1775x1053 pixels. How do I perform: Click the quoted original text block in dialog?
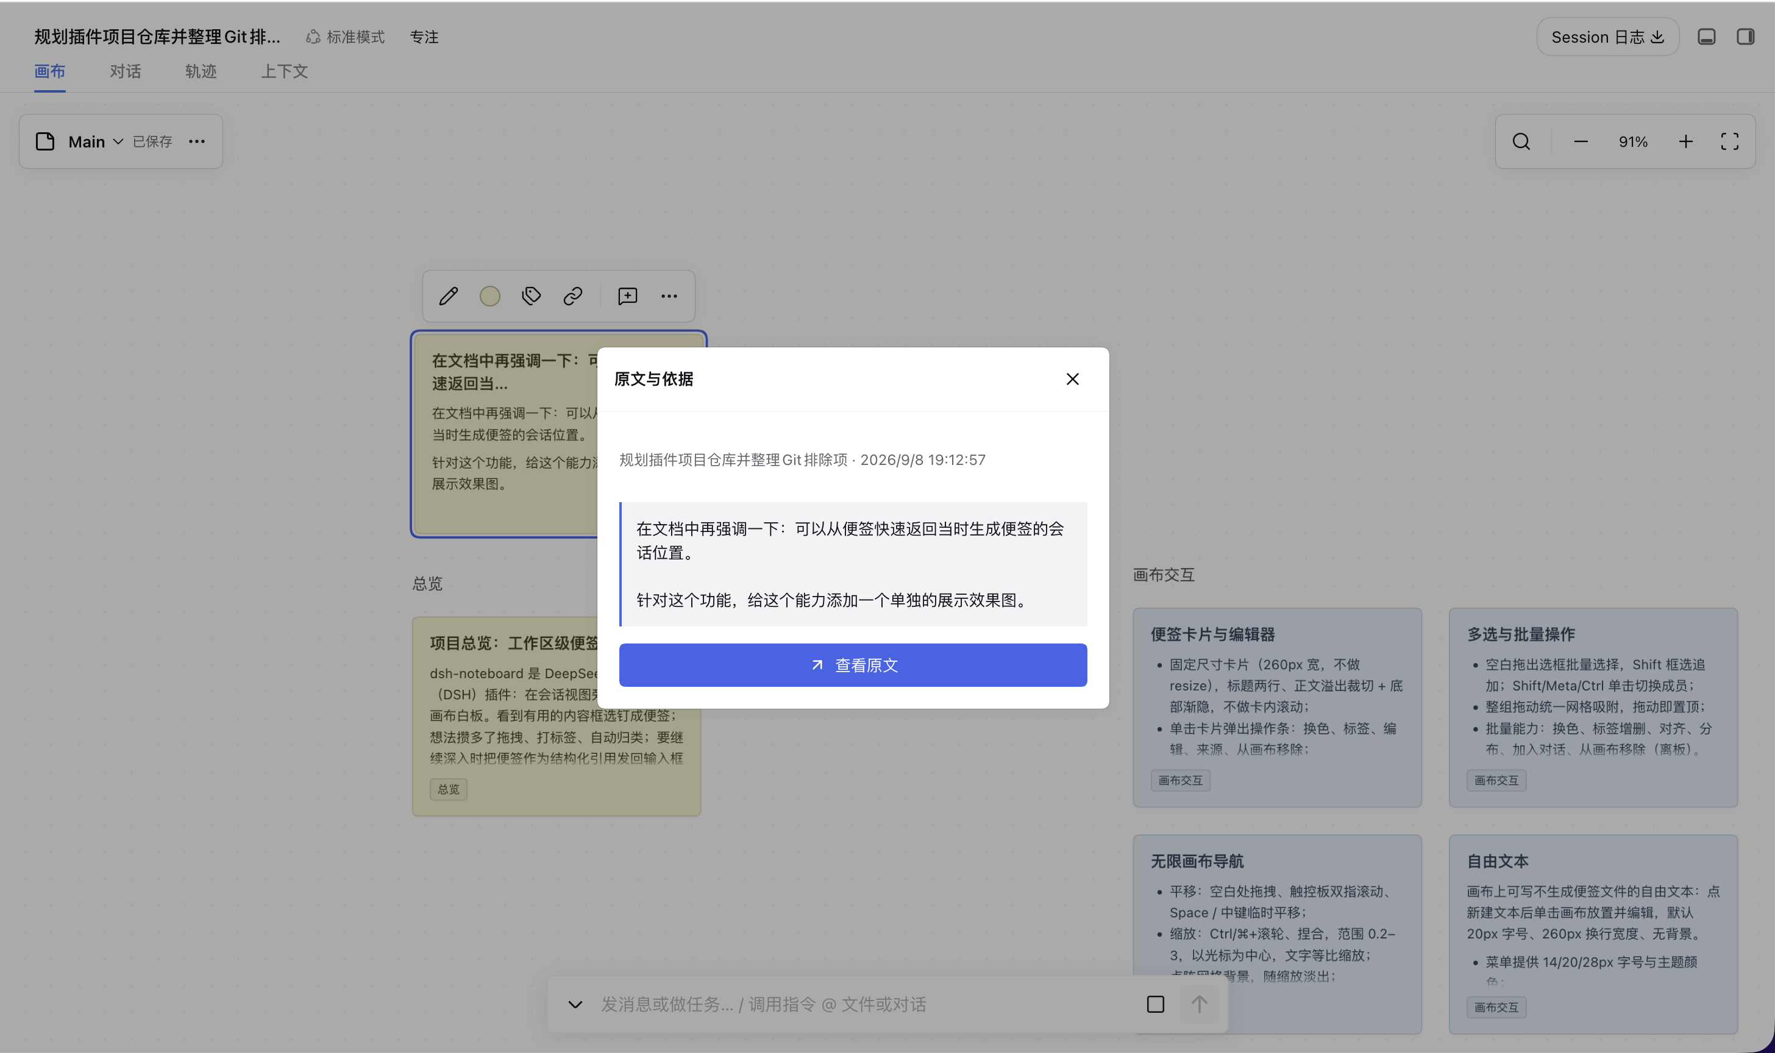tap(853, 564)
